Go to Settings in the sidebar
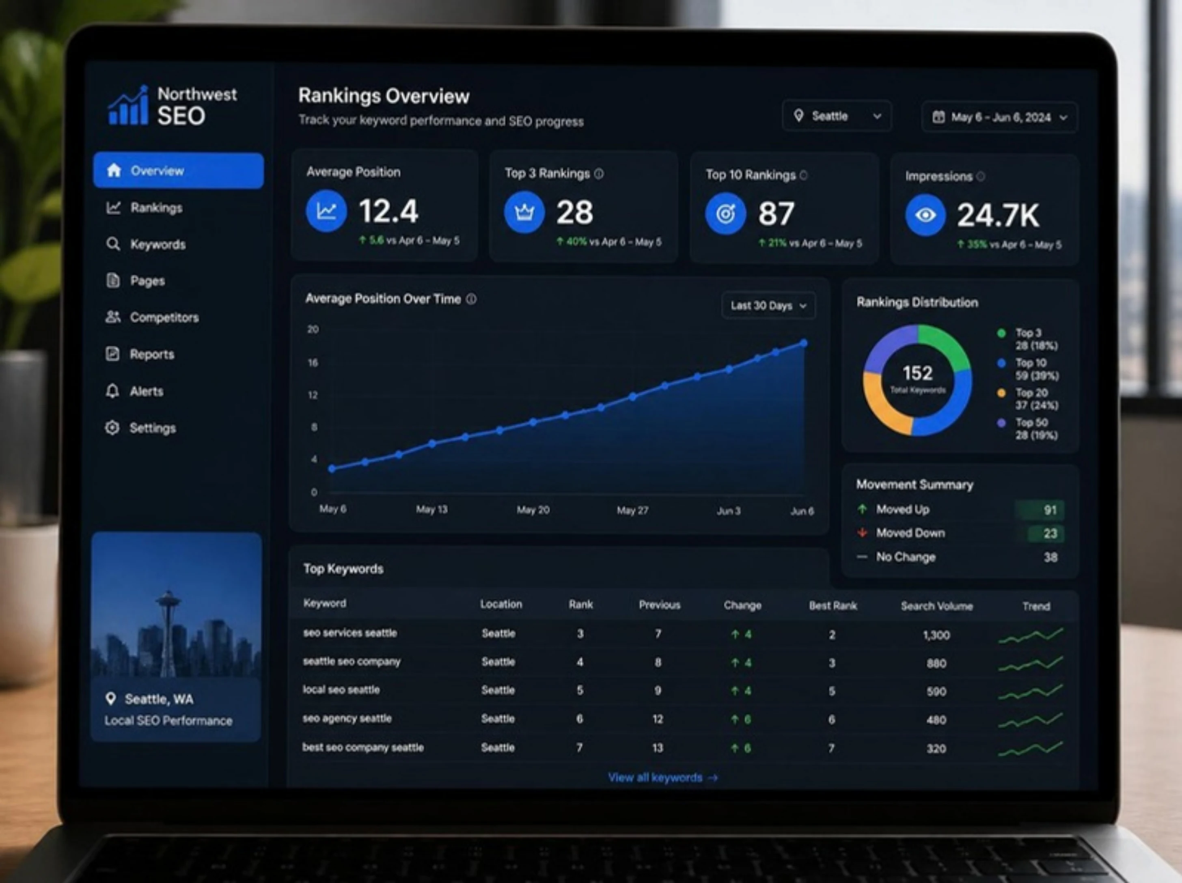The height and width of the screenshot is (883, 1182). pyautogui.click(x=153, y=428)
